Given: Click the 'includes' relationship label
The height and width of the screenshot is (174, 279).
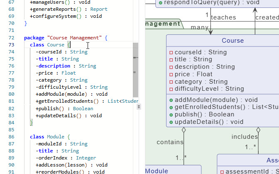Looking at the screenshot, I should [245, 137].
